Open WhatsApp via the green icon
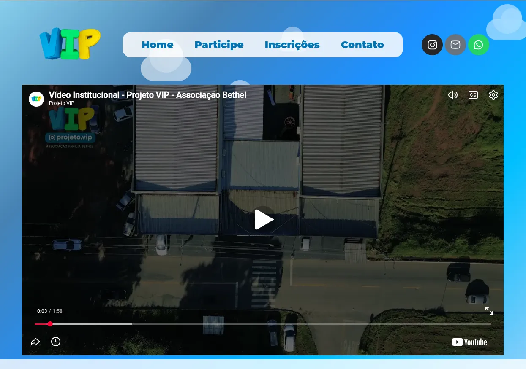Image resolution: width=526 pixels, height=369 pixels. pos(478,44)
